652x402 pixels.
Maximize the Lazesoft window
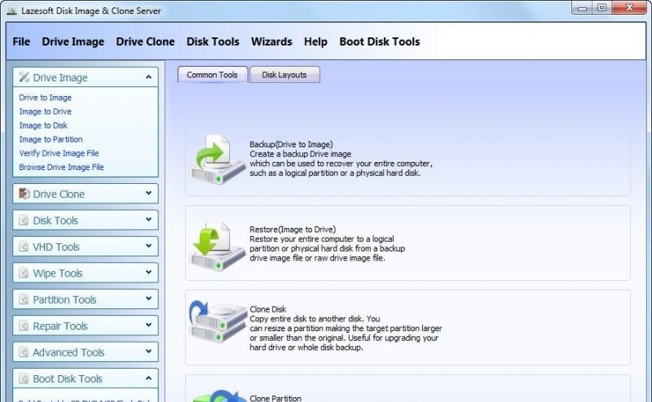[x=601, y=8]
